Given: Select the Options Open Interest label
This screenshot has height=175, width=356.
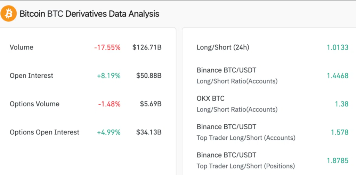Looking at the screenshot, I should (44, 132).
